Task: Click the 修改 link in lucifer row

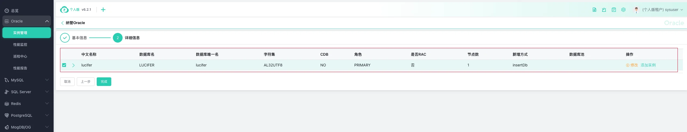Action: pos(634,65)
